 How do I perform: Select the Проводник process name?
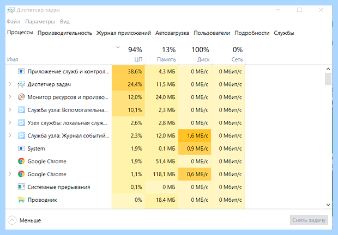(x=43, y=200)
